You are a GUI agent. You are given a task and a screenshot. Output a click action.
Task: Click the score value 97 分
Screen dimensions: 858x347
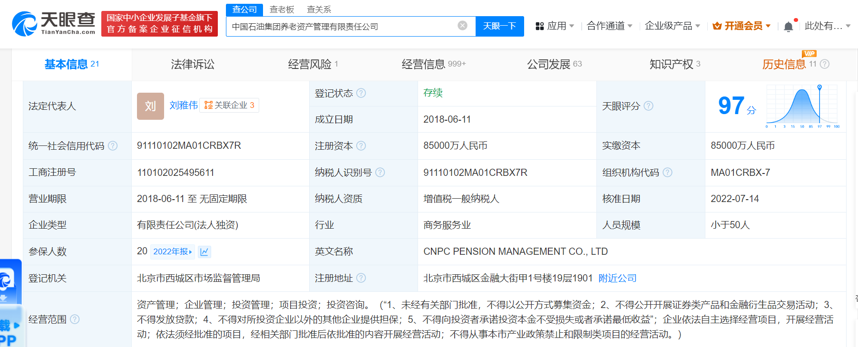pos(737,106)
